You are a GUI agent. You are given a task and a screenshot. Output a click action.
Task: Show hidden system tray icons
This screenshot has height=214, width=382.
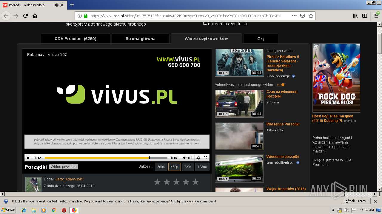(333, 210)
